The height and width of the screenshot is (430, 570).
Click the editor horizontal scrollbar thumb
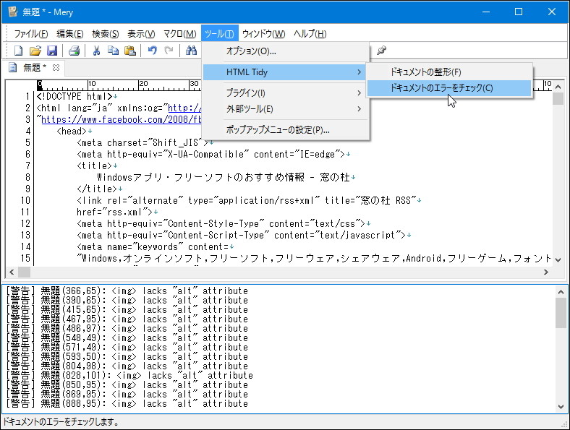pyautogui.click(x=24, y=272)
